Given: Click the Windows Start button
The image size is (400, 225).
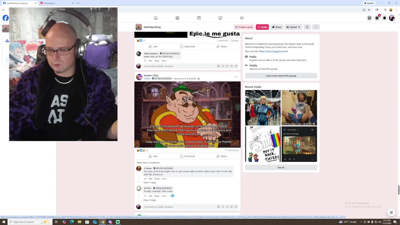Looking at the screenshot, I should (3, 222).
